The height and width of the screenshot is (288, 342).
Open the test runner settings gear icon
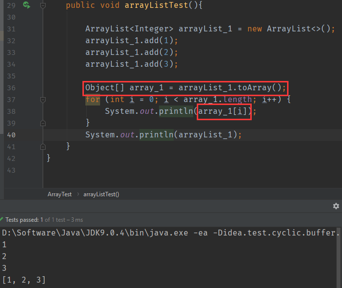pyautogui.click(x=336, y=206)
